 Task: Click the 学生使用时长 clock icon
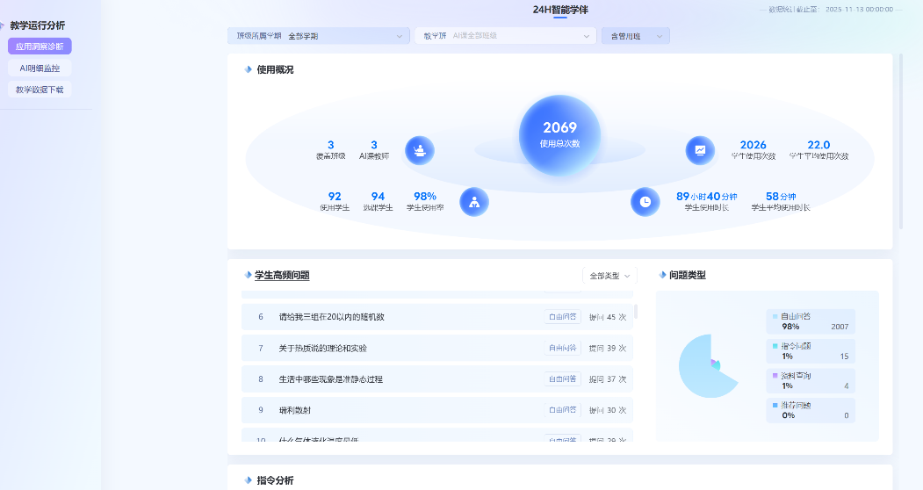tap(645, 202)
